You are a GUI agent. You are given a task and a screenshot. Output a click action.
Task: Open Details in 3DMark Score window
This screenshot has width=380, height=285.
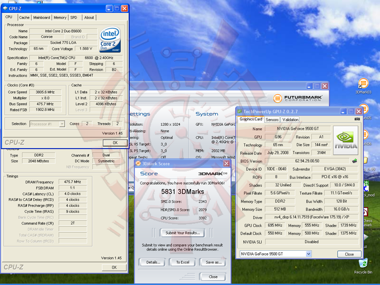(x=153, y=262)
